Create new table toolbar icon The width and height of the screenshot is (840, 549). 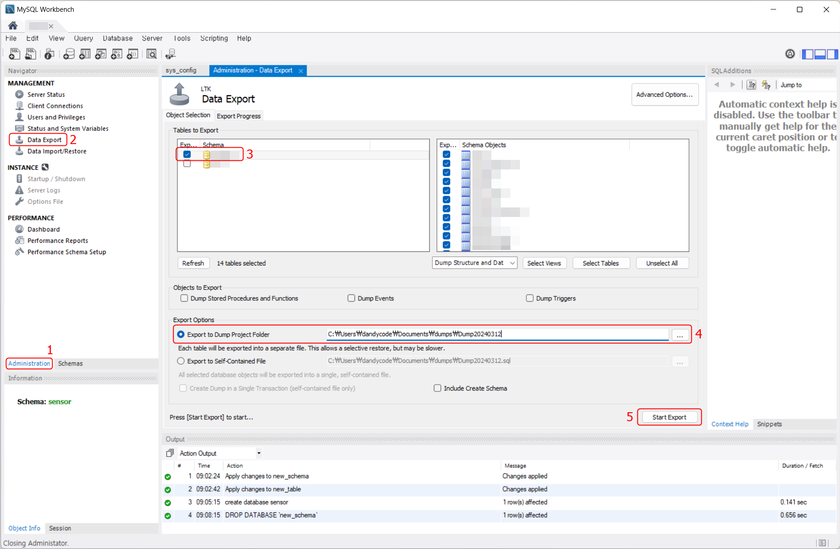tap(85, 54)
